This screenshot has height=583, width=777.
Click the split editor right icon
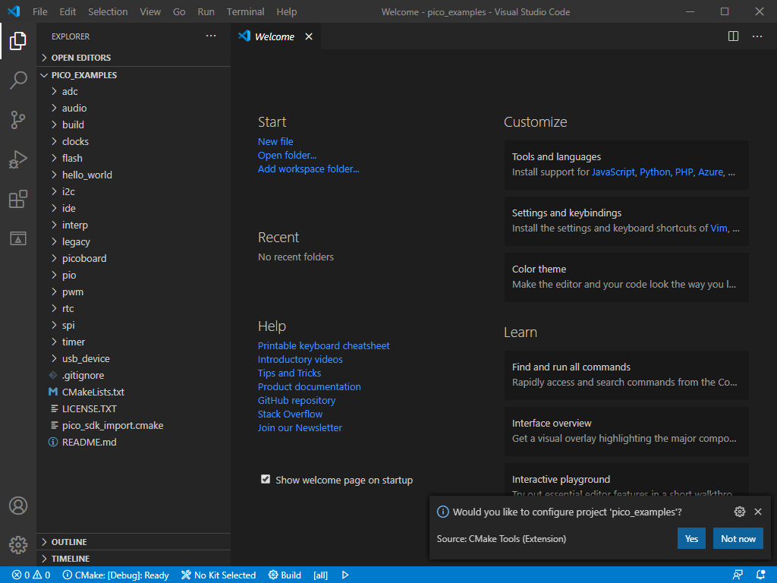pos(734,36)
